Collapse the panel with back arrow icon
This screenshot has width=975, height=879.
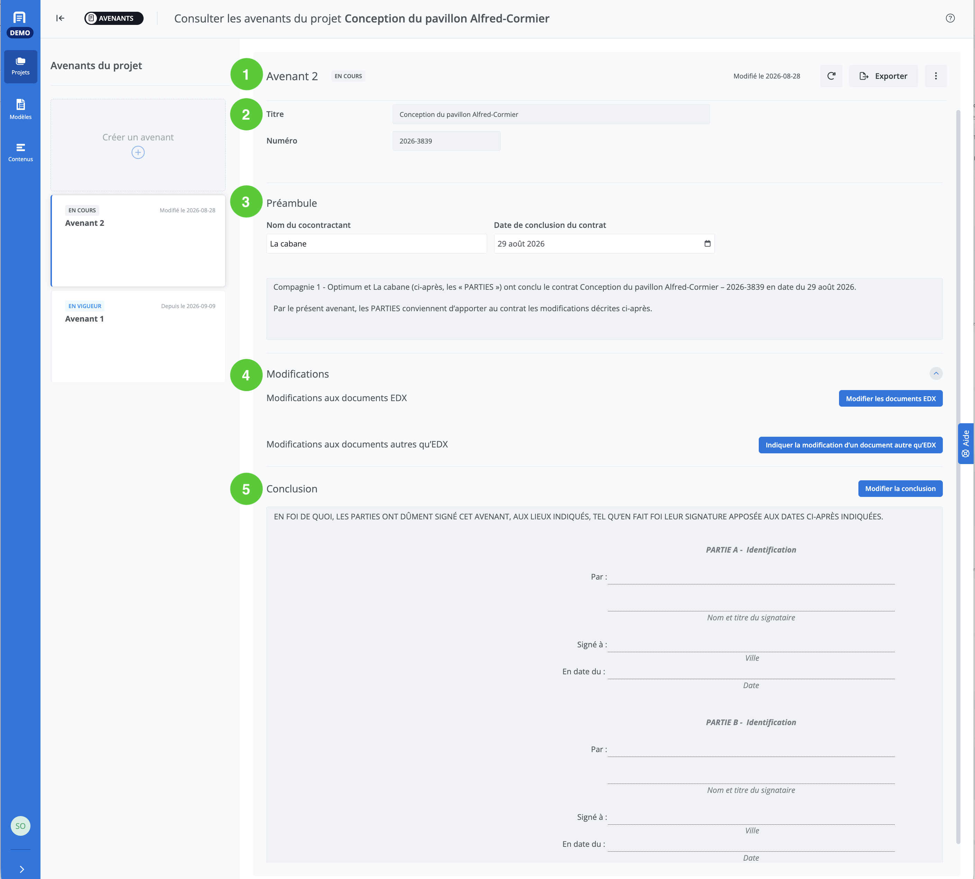coord(60,18)
